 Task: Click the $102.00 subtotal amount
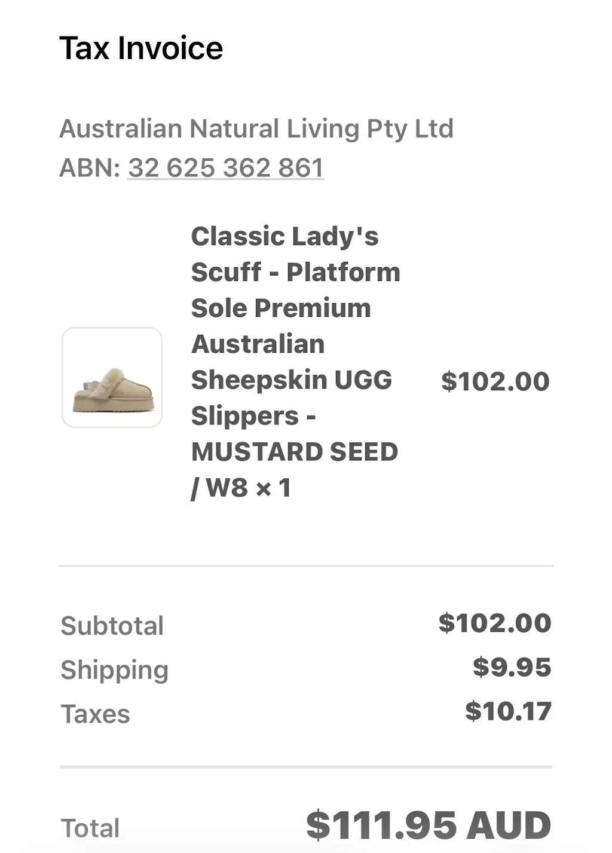pos(494,623)
